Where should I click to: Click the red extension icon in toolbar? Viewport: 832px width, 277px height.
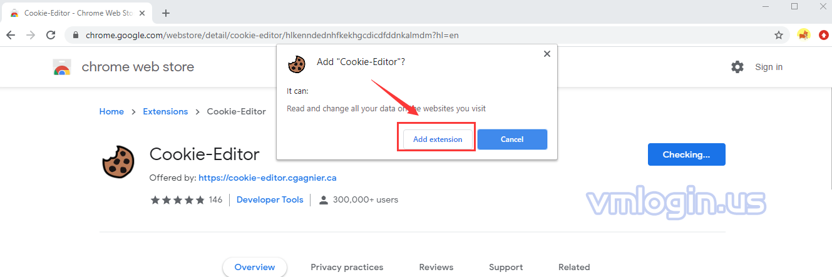(x=823, y=35)
